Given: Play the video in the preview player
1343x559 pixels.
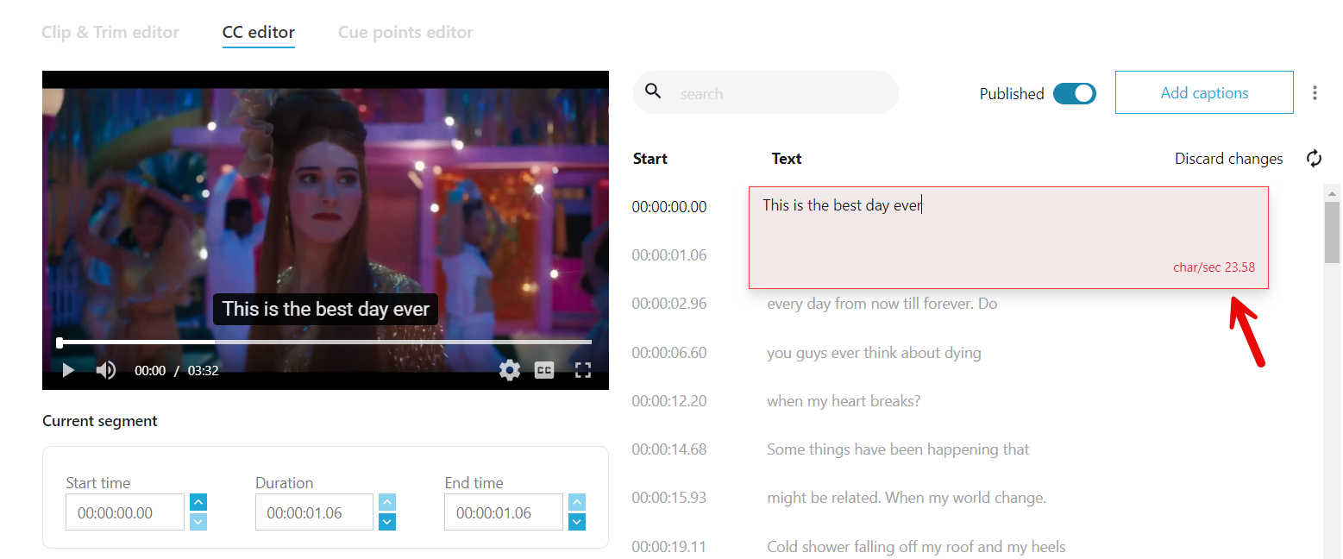Looking at the screenshot, I should pos(68,369).
